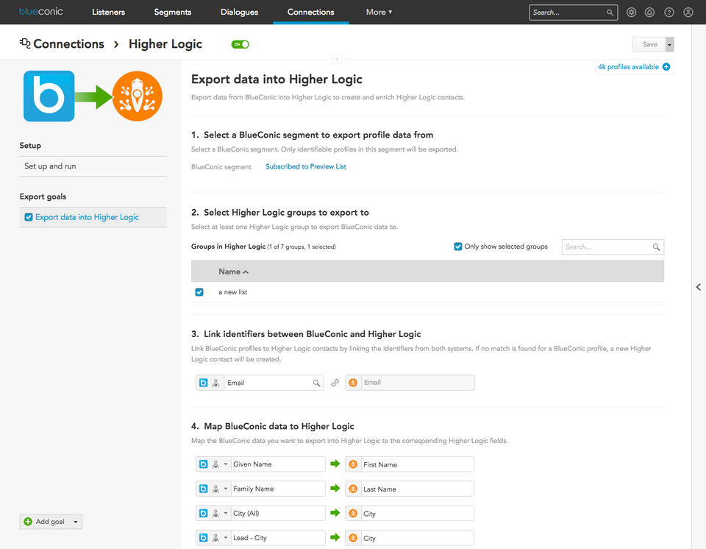Open the Segments tab
This screenshot has height=549, width=706.
coord(173,13)
